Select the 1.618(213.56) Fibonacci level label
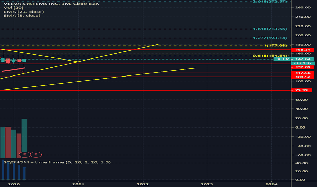 click(270, 29)
